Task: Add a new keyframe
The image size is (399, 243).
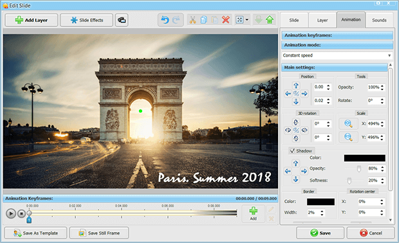Action: pyautogui.click(x=253, y=213)
